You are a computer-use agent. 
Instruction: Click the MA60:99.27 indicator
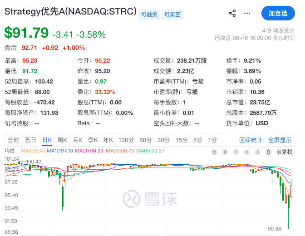click(x=150, y=151)
